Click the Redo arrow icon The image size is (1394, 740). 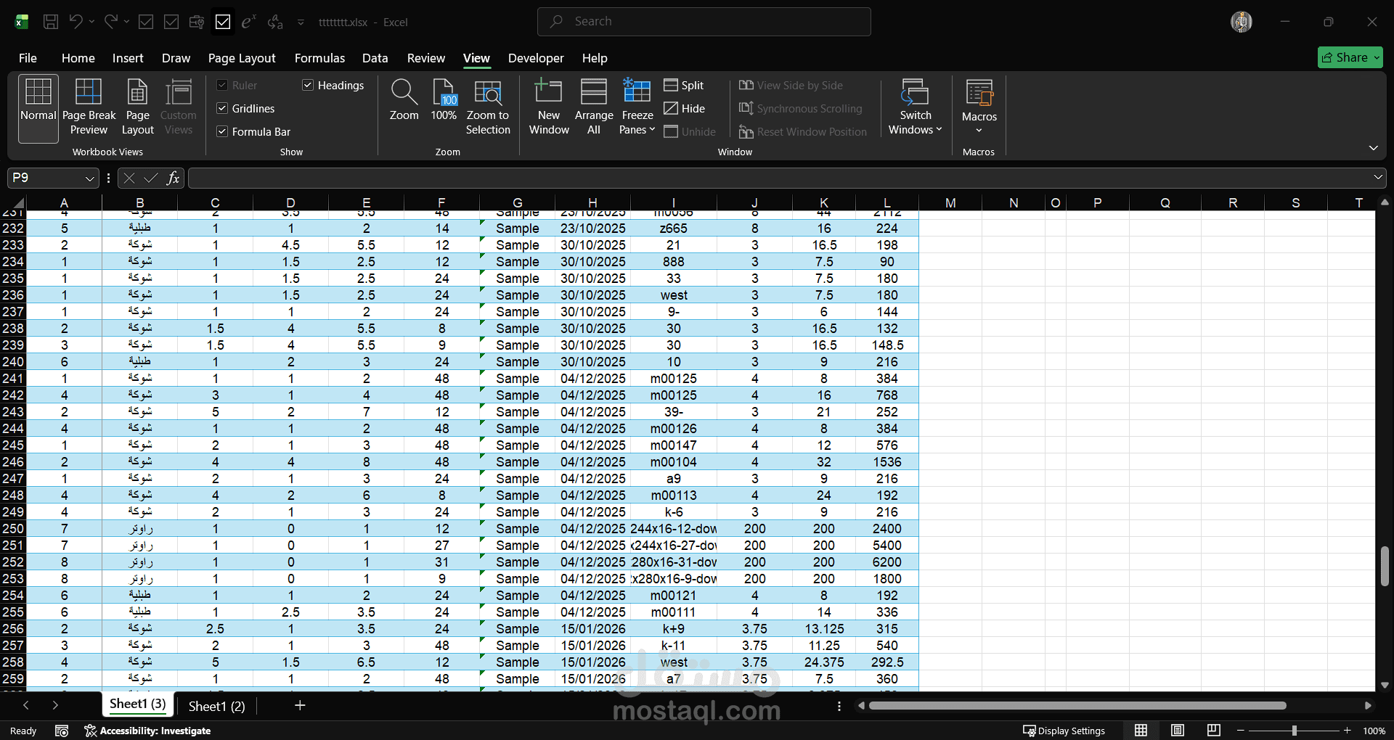coord(110,22)
